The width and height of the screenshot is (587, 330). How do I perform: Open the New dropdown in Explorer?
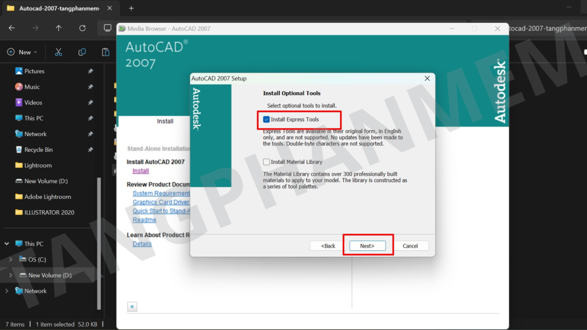point(22,52)
